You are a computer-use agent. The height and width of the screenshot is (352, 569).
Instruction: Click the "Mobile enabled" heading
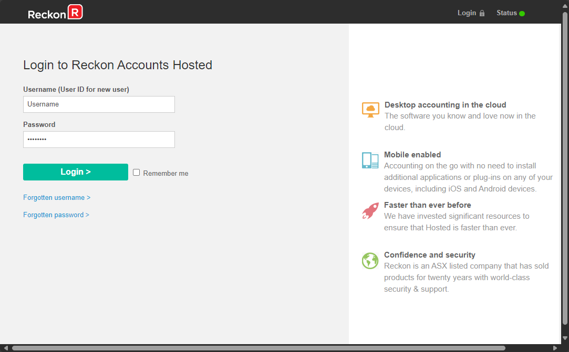[x=412, y=155]
